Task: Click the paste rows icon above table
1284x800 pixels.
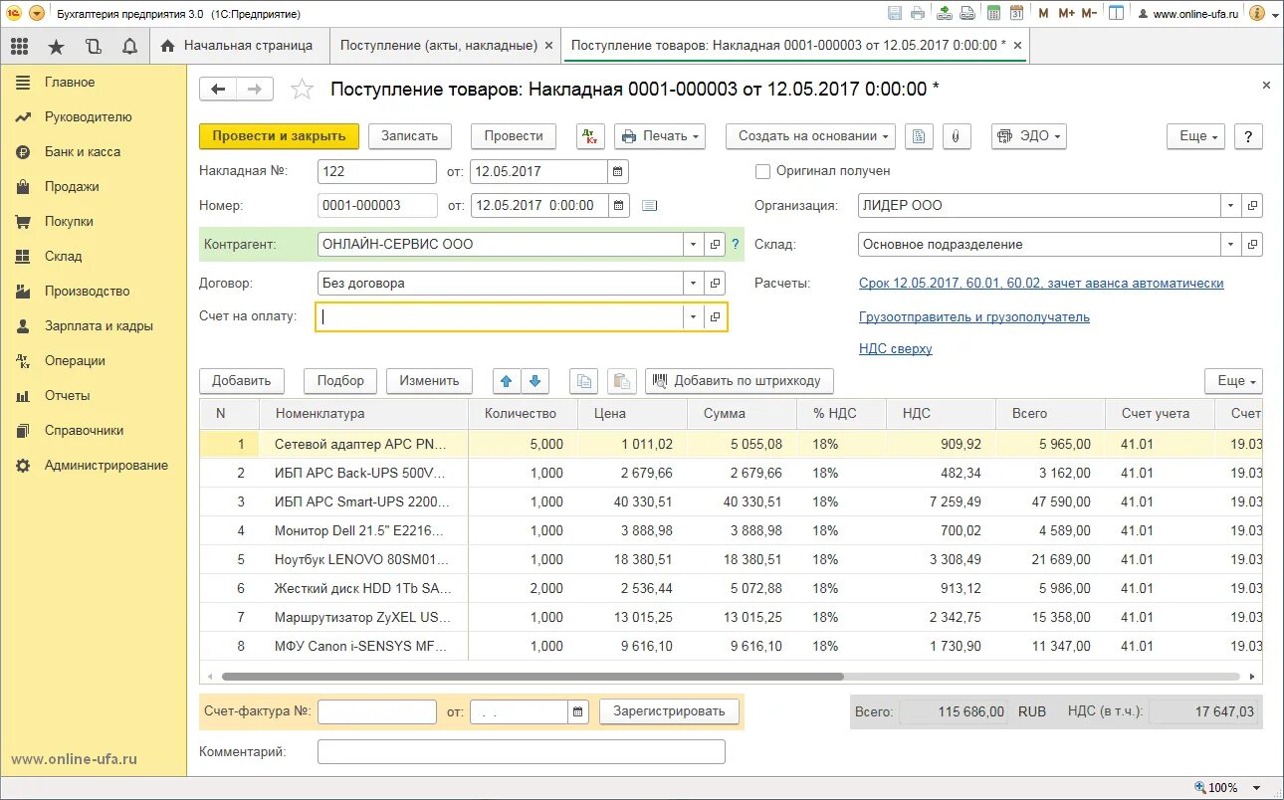Action: click(x=622, y=380)
